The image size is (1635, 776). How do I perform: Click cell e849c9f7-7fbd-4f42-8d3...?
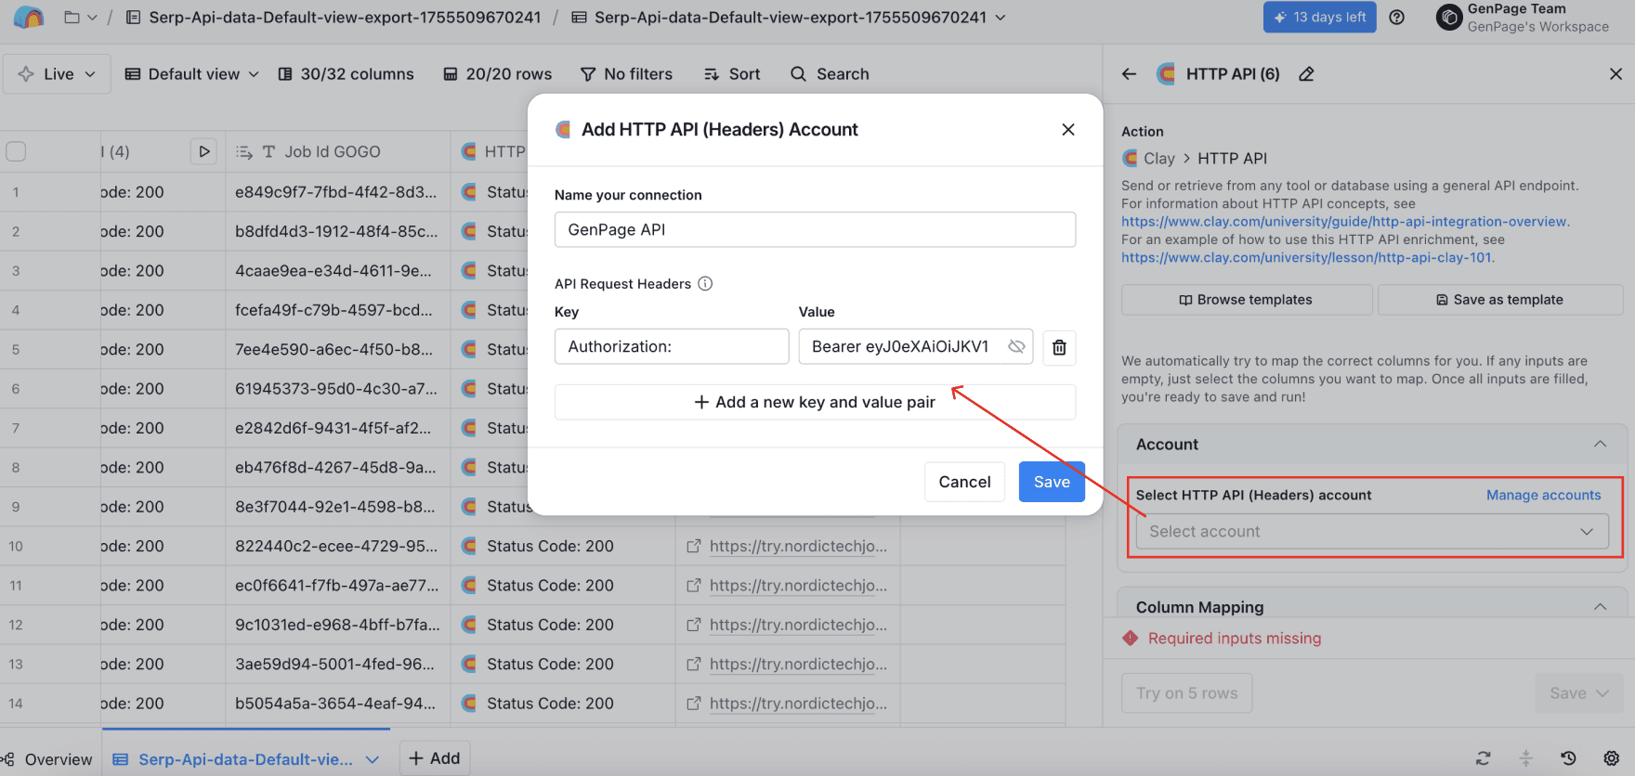click(337, 192)
